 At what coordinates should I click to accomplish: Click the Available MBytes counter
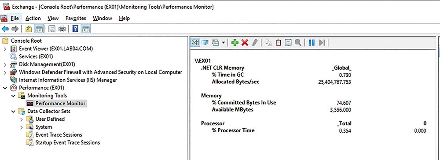tap(233, 109)
